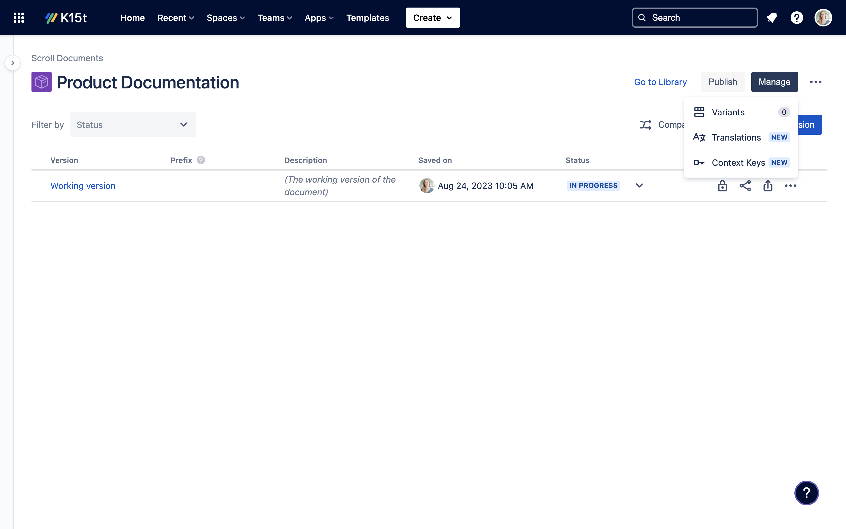Select Variants from the Manage menu
The height and width of the screenshot is (529, 846).
pos(728,112)
